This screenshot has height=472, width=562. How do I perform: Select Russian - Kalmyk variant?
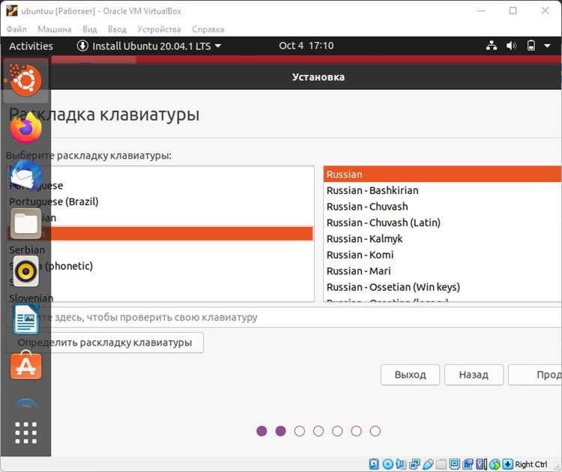tap(443, 239)
